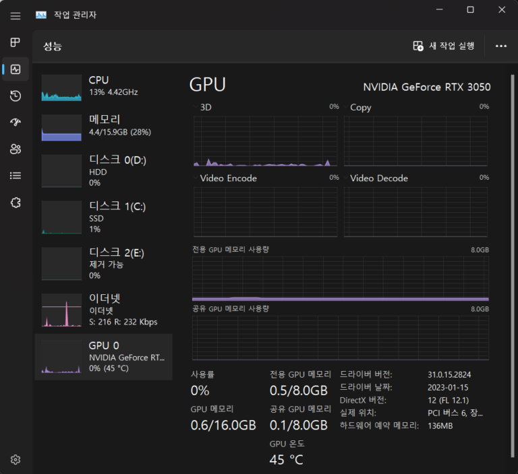Select CPU in the performance list
518x474 pixels.
pos(103,87)
